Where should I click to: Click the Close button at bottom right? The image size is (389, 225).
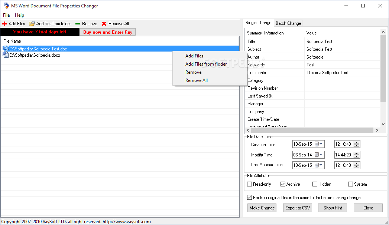point(368,208)
